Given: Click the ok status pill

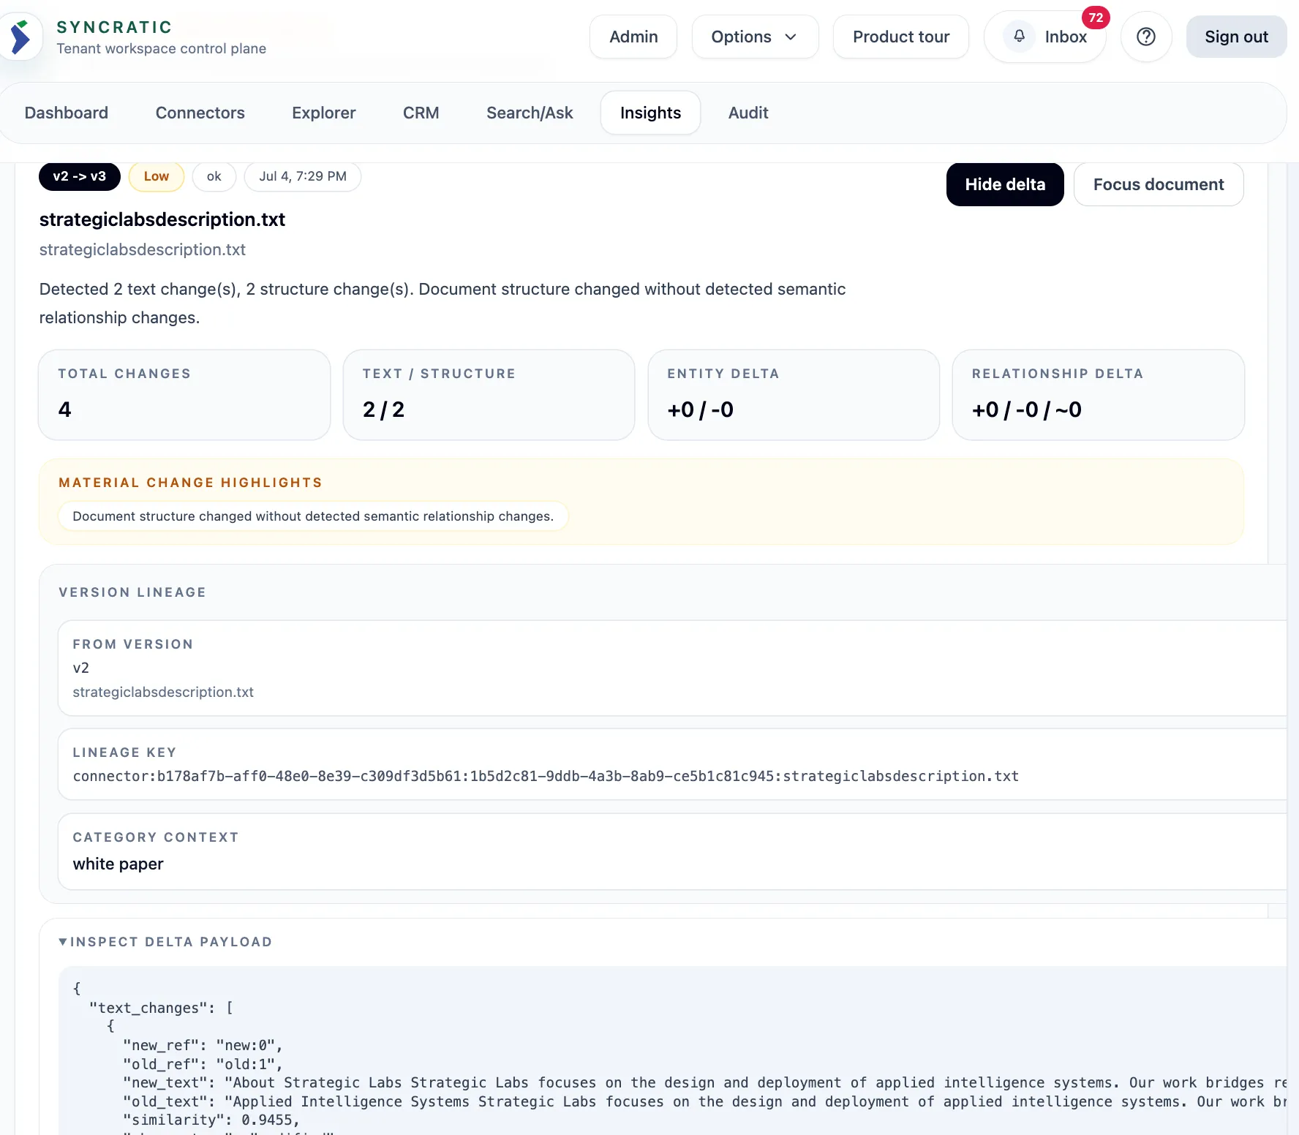Looking at the screenshot, I should (214, 176).
